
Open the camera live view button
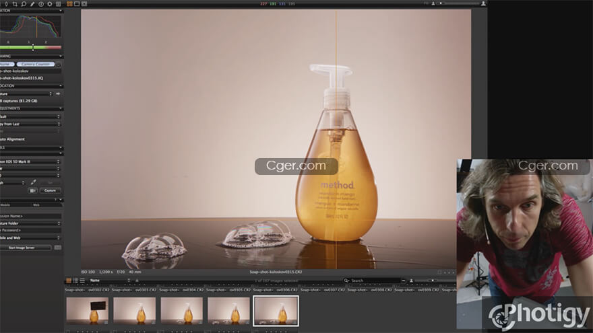33,190
